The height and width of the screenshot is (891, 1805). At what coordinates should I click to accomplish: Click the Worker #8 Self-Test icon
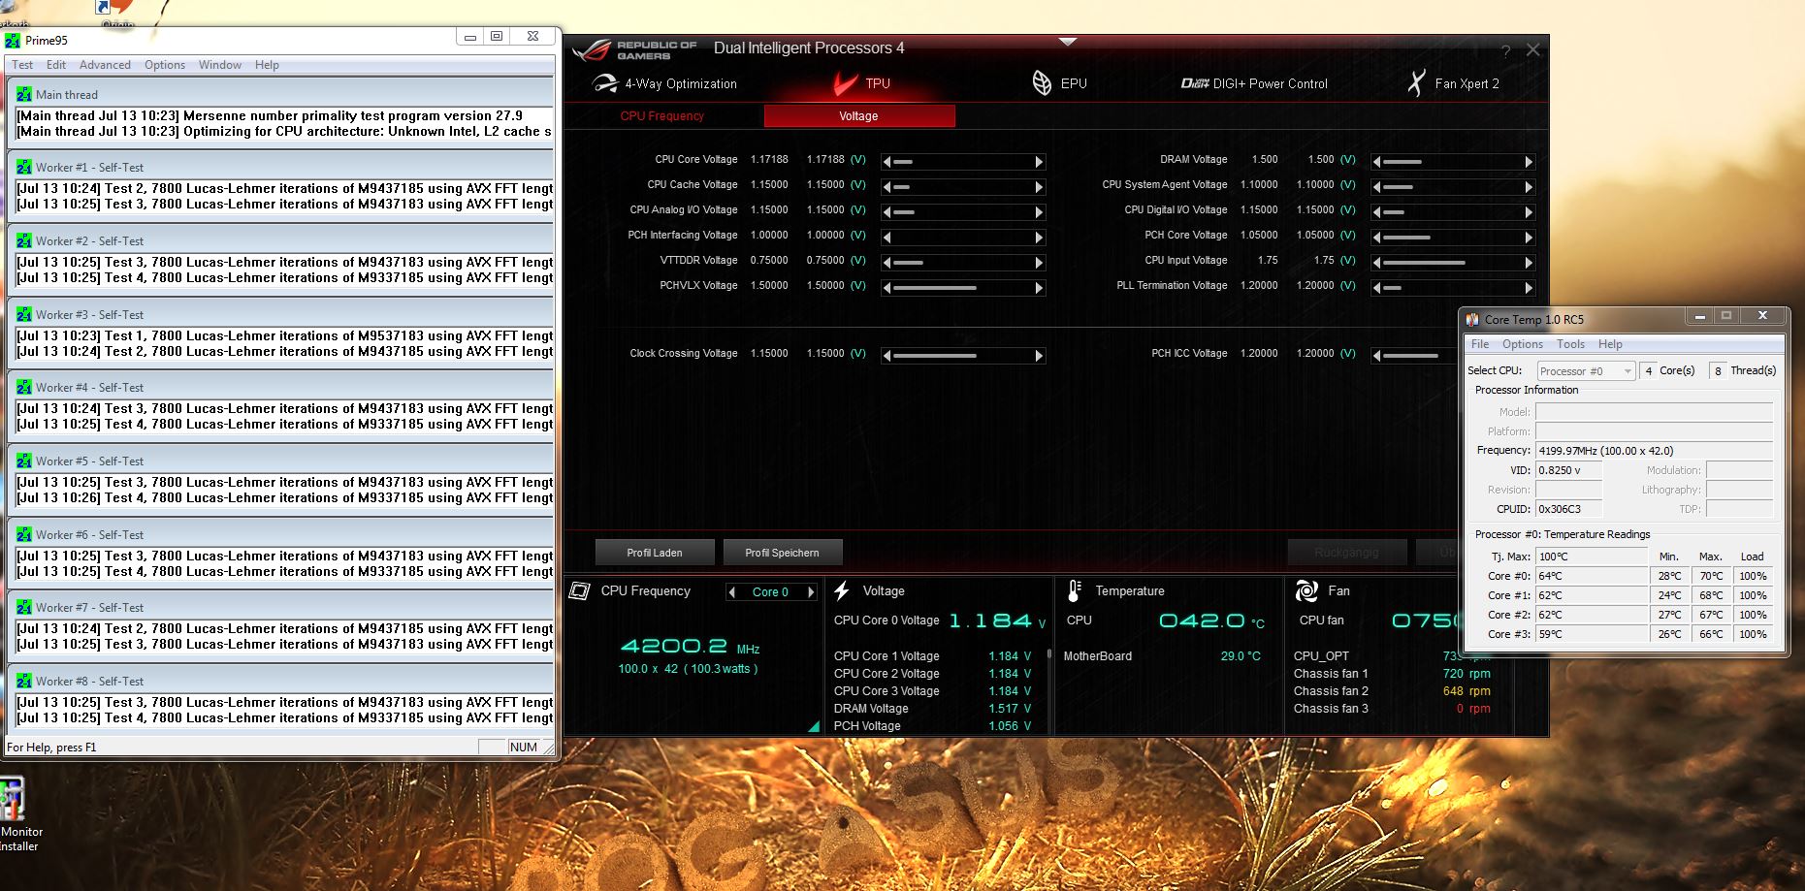click(x=24, y=682)
